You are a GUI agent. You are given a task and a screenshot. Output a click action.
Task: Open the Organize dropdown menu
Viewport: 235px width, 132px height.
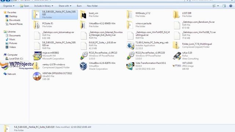pyautogui.click(x=9, y=6)
